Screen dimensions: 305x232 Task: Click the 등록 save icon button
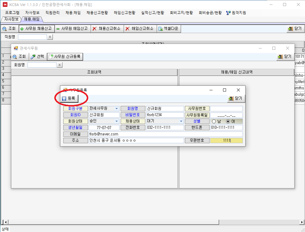coord(69,98)
